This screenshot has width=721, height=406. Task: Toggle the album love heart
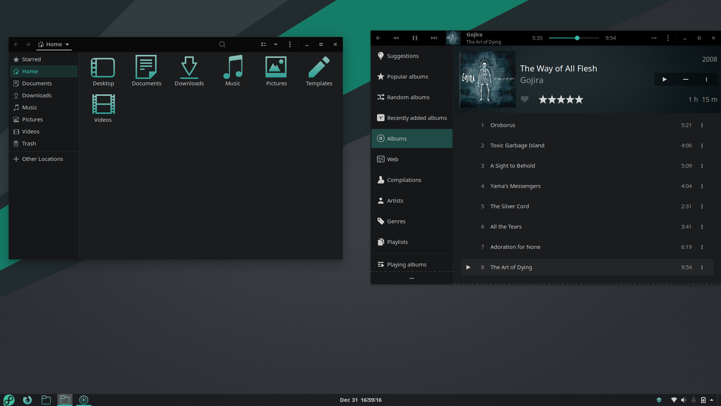point(525,99)
